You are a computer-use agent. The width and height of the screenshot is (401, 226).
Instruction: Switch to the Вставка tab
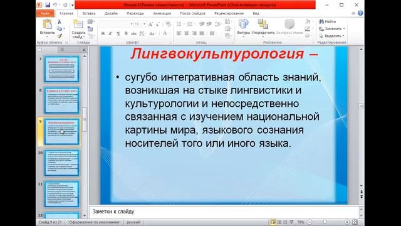click(x=89, y=13)
